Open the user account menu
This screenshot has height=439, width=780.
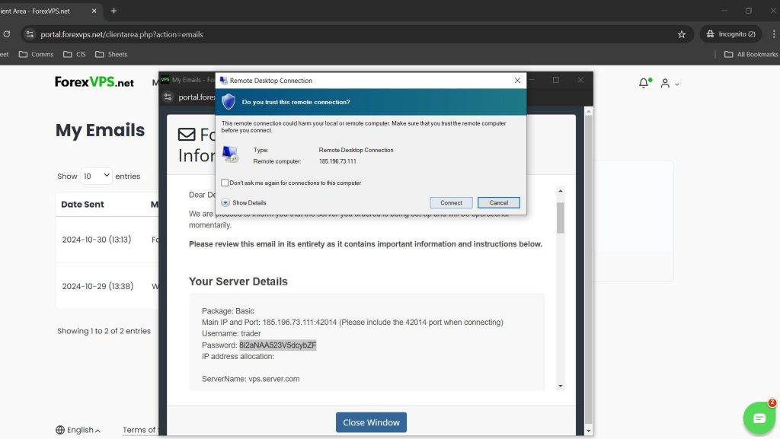click(669, 84)
